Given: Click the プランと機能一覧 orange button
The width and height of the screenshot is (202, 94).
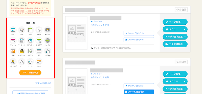Looking at the screenshot, I should 30,72.
